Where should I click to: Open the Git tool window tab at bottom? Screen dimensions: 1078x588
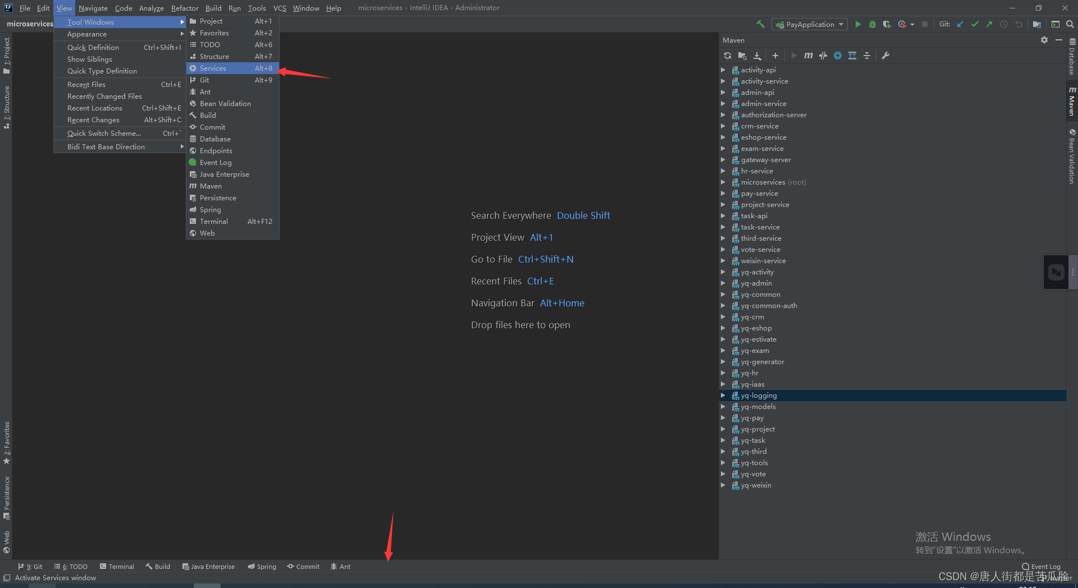30,567
